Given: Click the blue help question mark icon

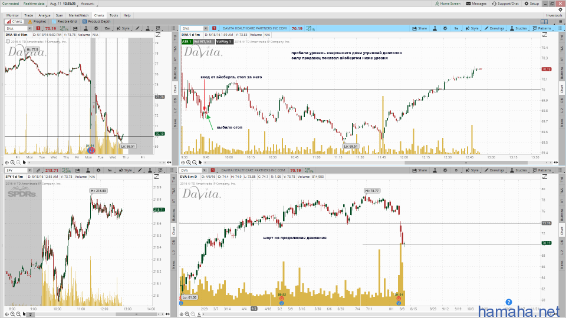Looking at the screenshot, I should (x=508, y=302).
